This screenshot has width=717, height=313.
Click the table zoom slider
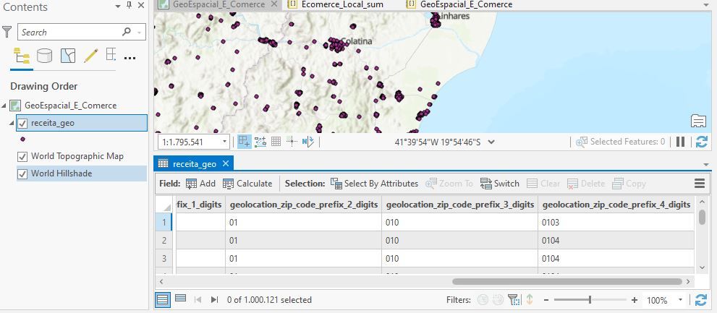(590, 300)
